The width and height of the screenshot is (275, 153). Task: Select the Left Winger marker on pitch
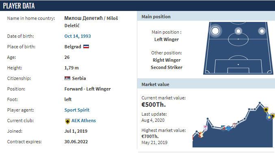(x=215, y=31)
